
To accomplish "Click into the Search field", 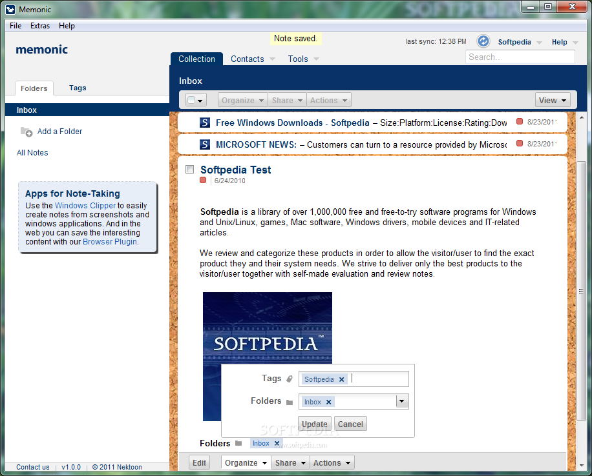I will click(520, 57).
